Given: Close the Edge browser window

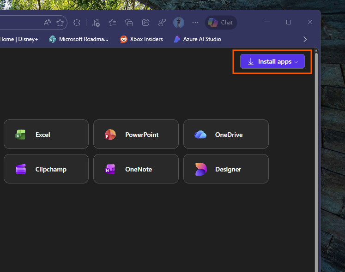Looking at the screenshot, I should [310, 22].
